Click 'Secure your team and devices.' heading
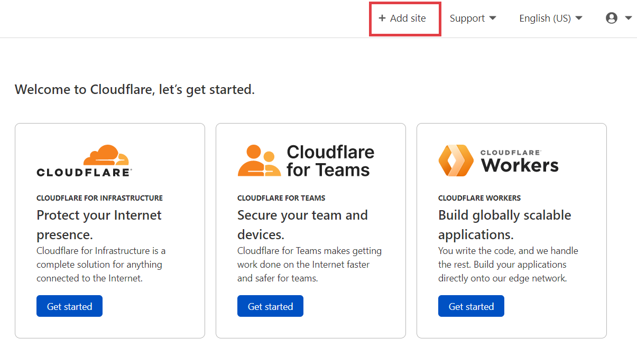637x349 pixels. 302,224
